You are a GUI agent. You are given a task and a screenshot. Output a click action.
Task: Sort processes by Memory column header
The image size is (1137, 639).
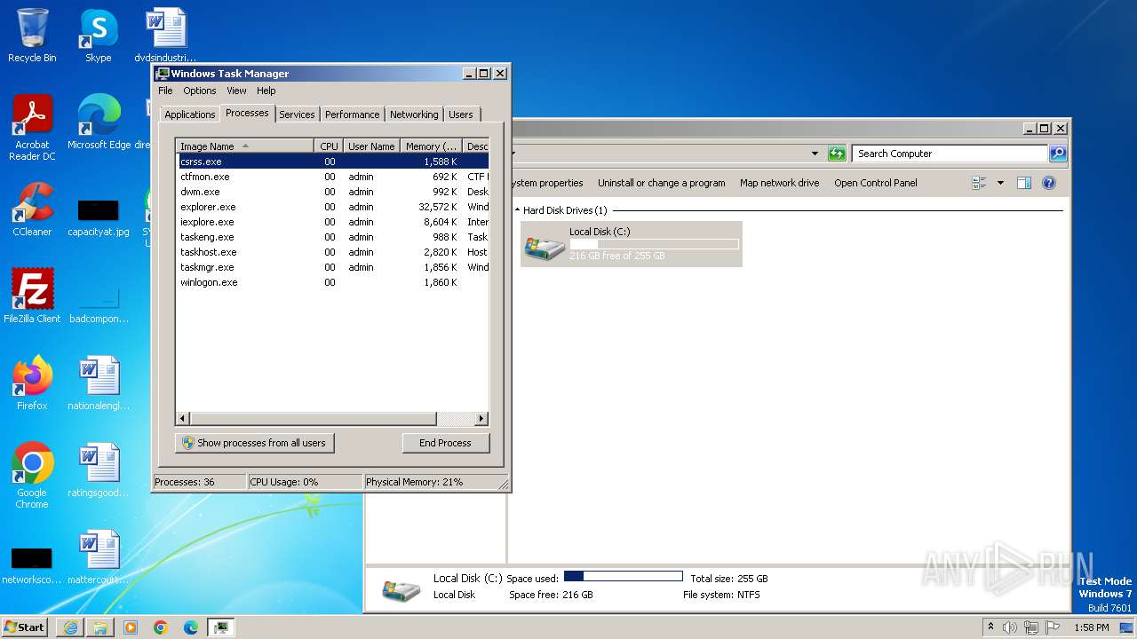(x=432, y=146)
